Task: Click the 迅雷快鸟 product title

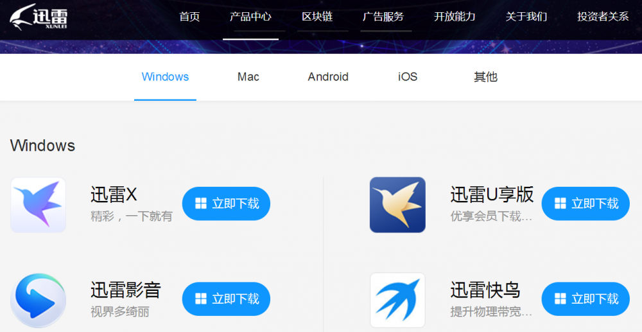Action: pos(485,290)
